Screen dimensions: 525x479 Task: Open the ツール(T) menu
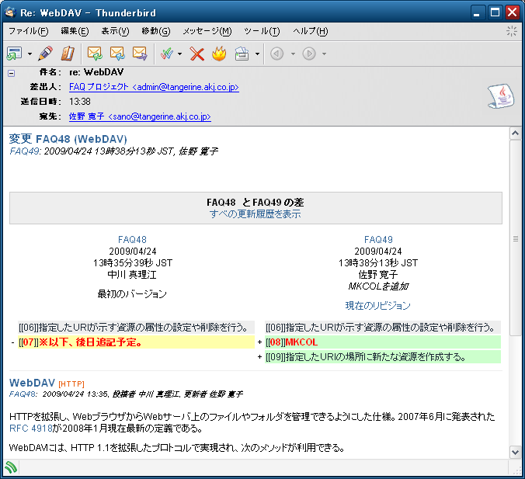pyautogui.click(x=262, y=31)
